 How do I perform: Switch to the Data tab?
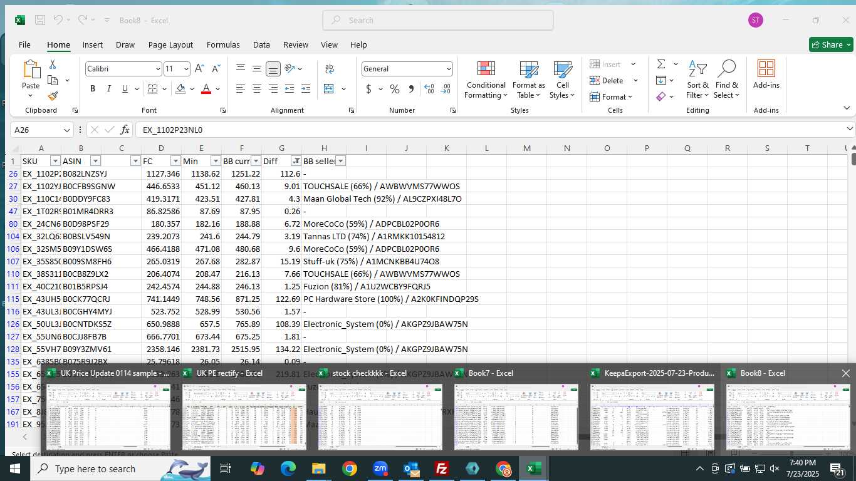point(261,44)
